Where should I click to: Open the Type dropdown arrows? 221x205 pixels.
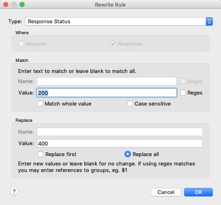[x=209, y=22]
